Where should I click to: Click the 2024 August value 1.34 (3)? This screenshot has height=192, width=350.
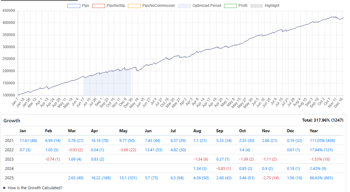point(200,169)
